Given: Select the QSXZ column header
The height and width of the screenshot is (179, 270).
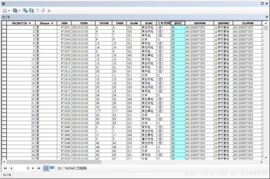Looking at the screenshot, I should tap(178, 23).
